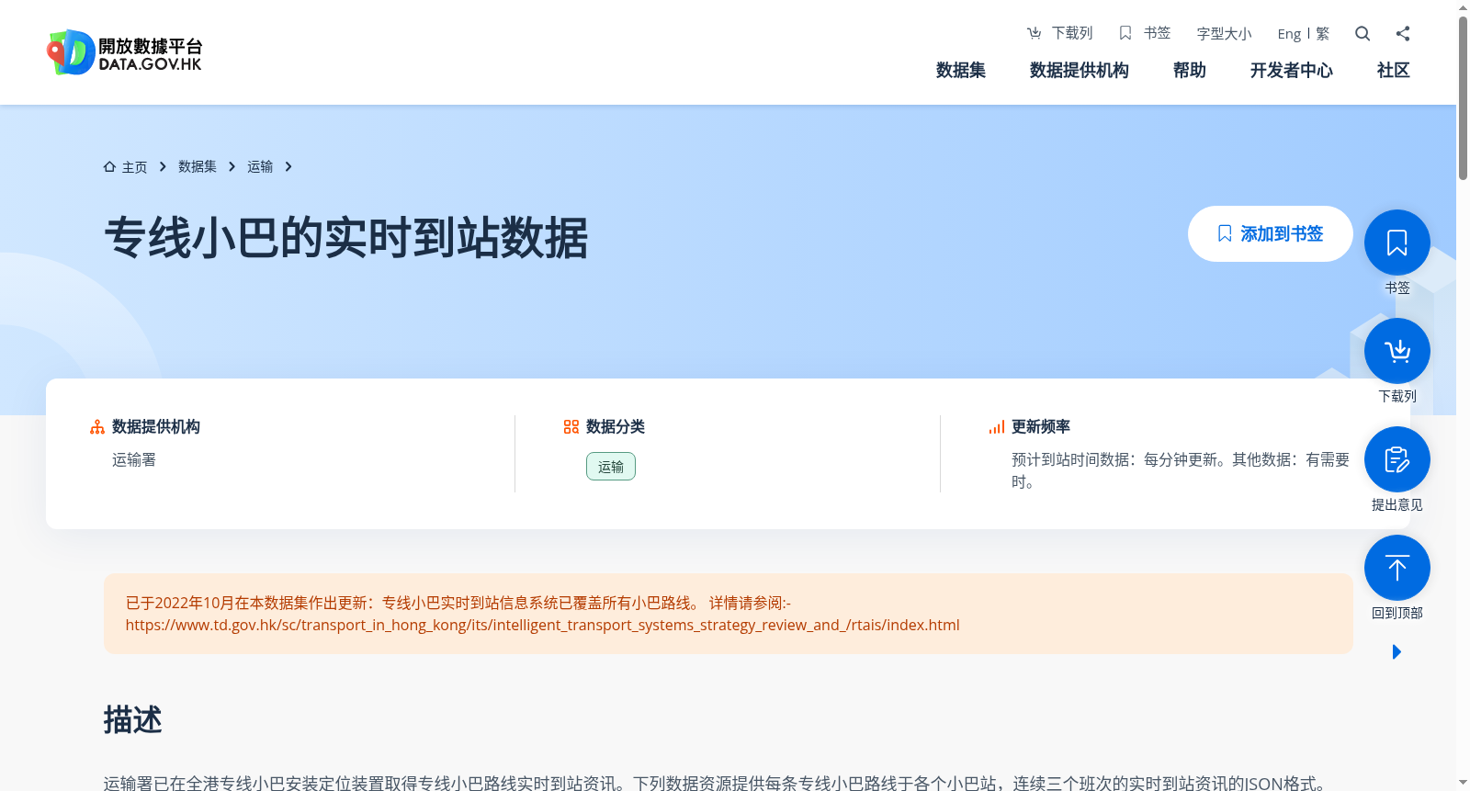Click the share icon in header
This screenshot has width=1470, height=791.
1403,33
